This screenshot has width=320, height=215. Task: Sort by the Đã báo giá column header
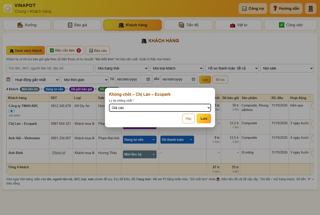230,98
